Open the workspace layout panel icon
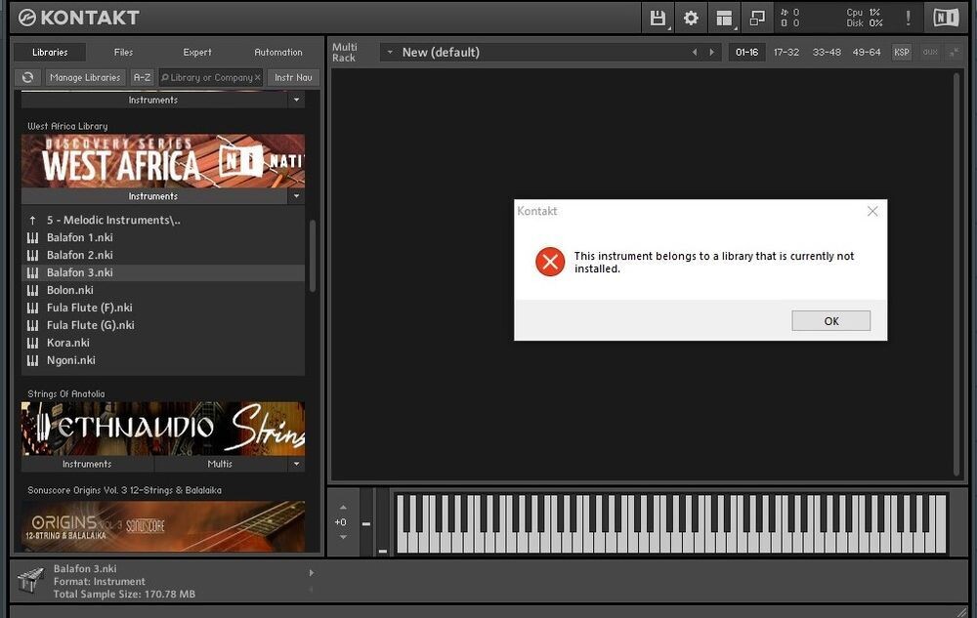 (x=724, y=18)
